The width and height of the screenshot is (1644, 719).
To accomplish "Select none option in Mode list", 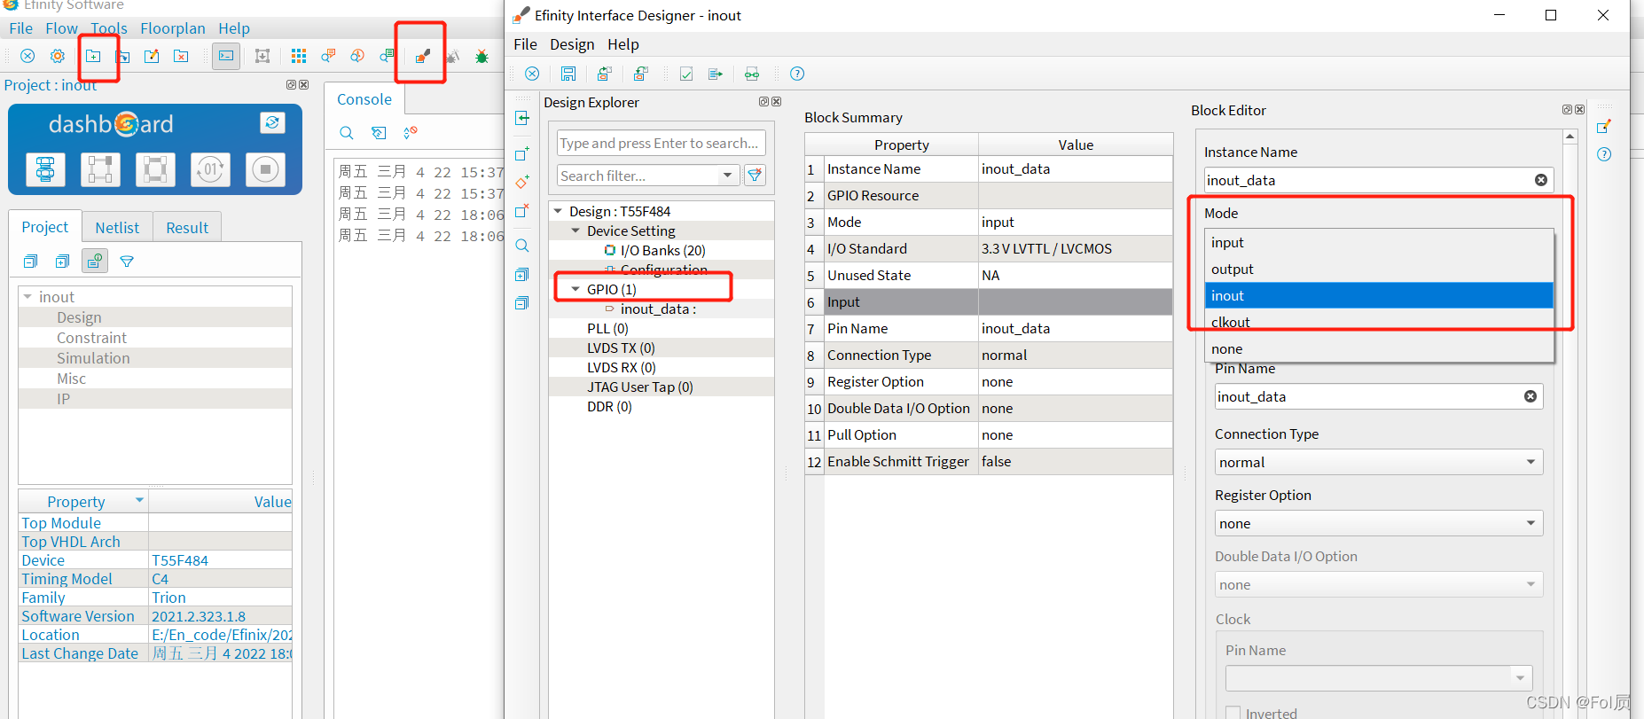I will [1379, 348].
